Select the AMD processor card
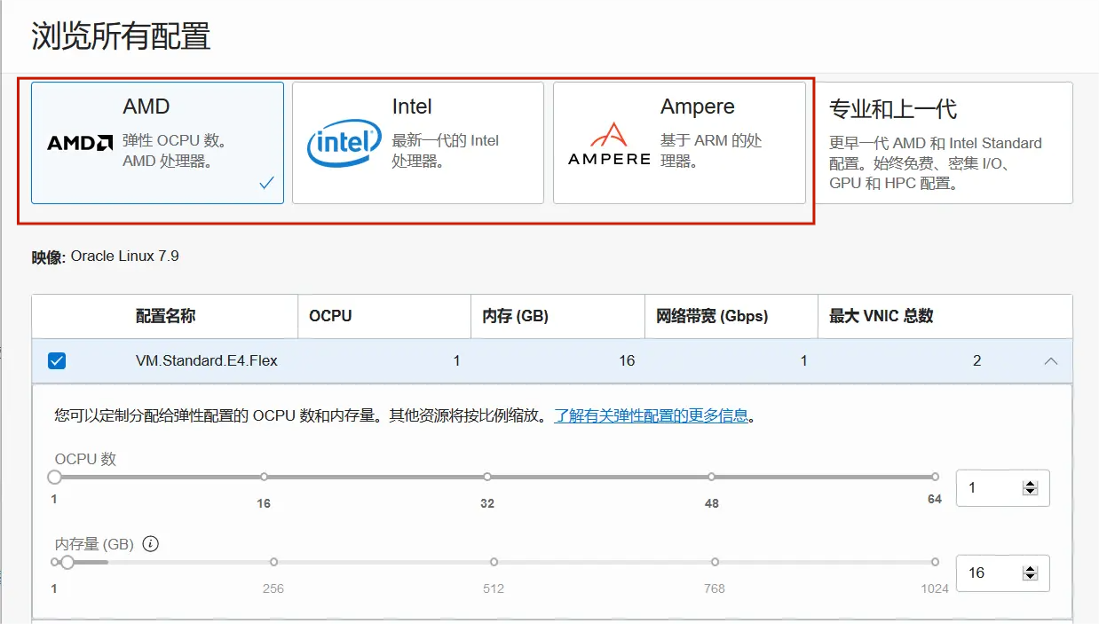Image resolution: width=1099 pixels, height=624 pixels. (157, 143)
